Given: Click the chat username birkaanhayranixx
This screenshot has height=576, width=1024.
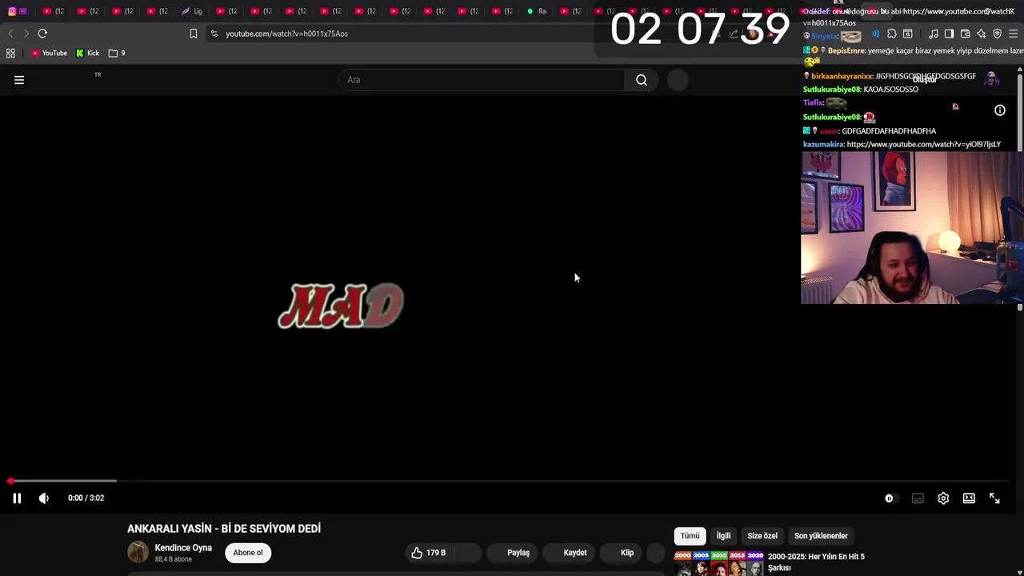Looking at the screenshot, I should 842,76.
